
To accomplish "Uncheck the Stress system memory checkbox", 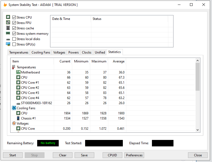I will (x=14, y=34).
